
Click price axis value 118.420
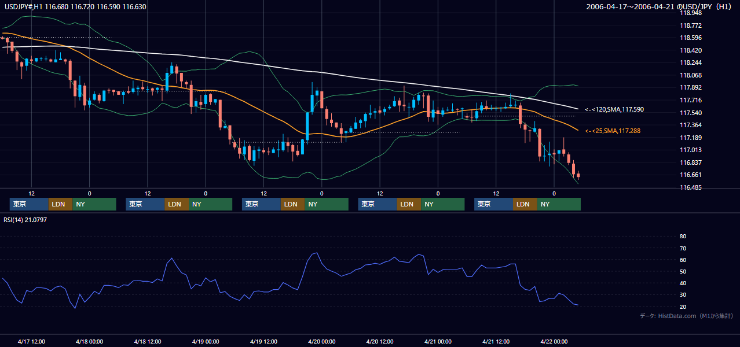[690, 51]
